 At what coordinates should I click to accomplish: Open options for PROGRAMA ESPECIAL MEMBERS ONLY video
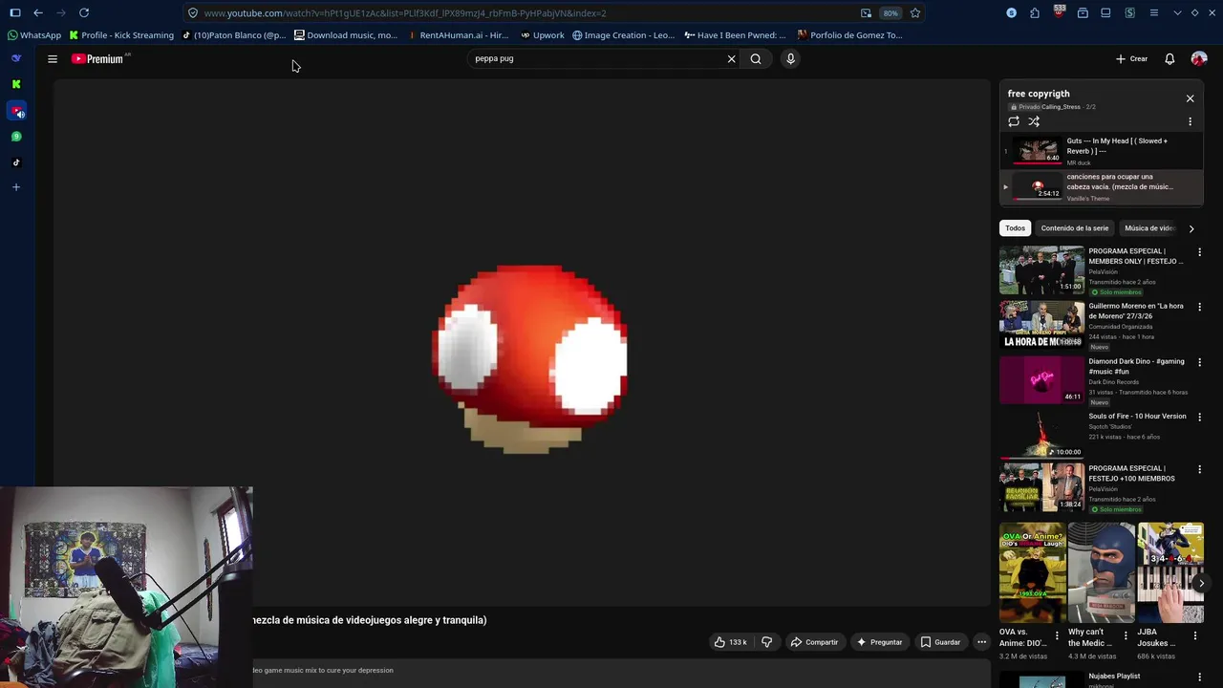1199,252
